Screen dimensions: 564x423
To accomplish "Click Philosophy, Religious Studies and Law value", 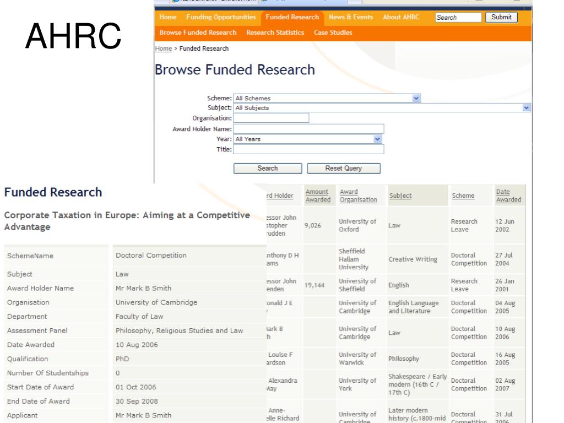I will click(x=179, y=330).
